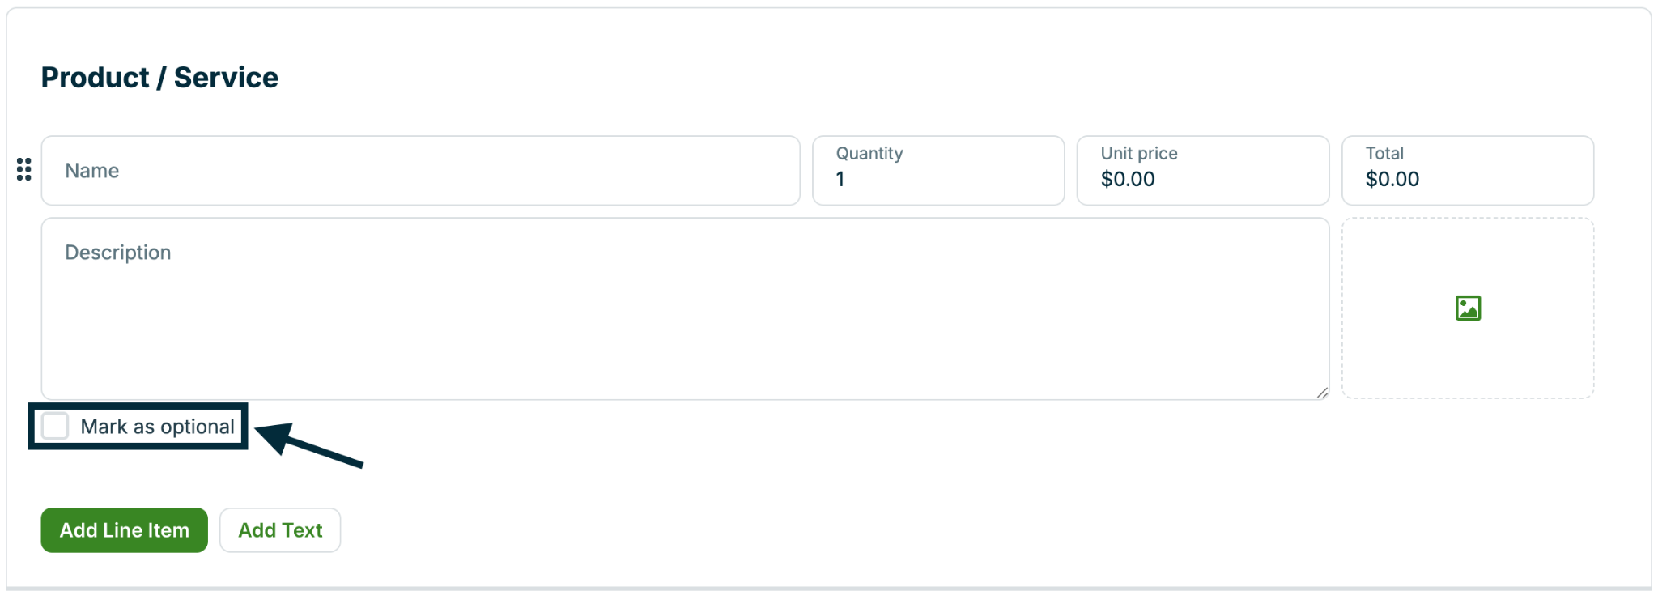Screen dimensions: 1658x591
Task: Click Add Line Item
Action: (124, 529)
